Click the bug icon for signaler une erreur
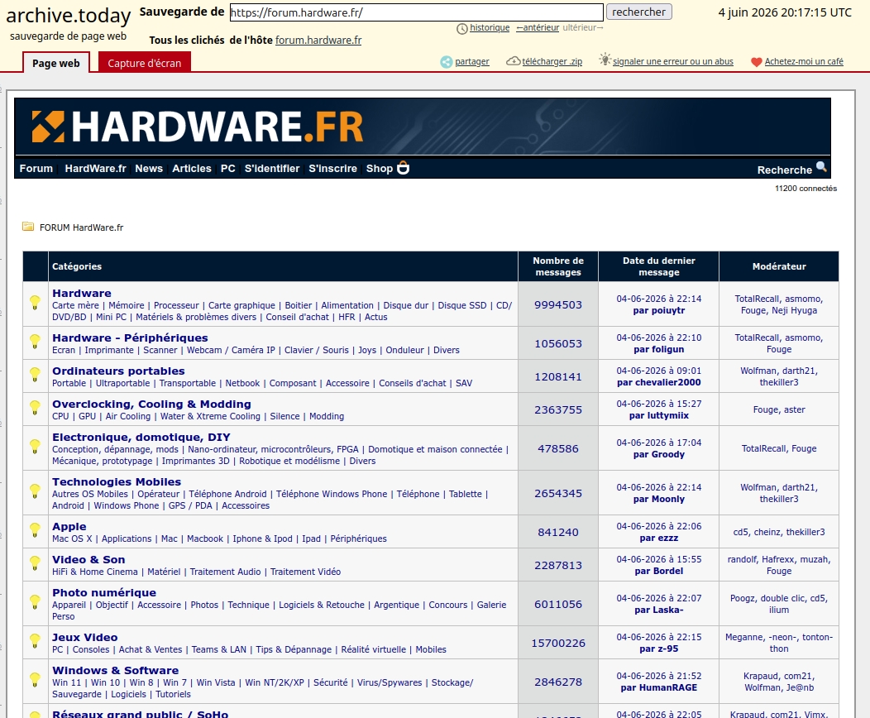 (605, 60)
